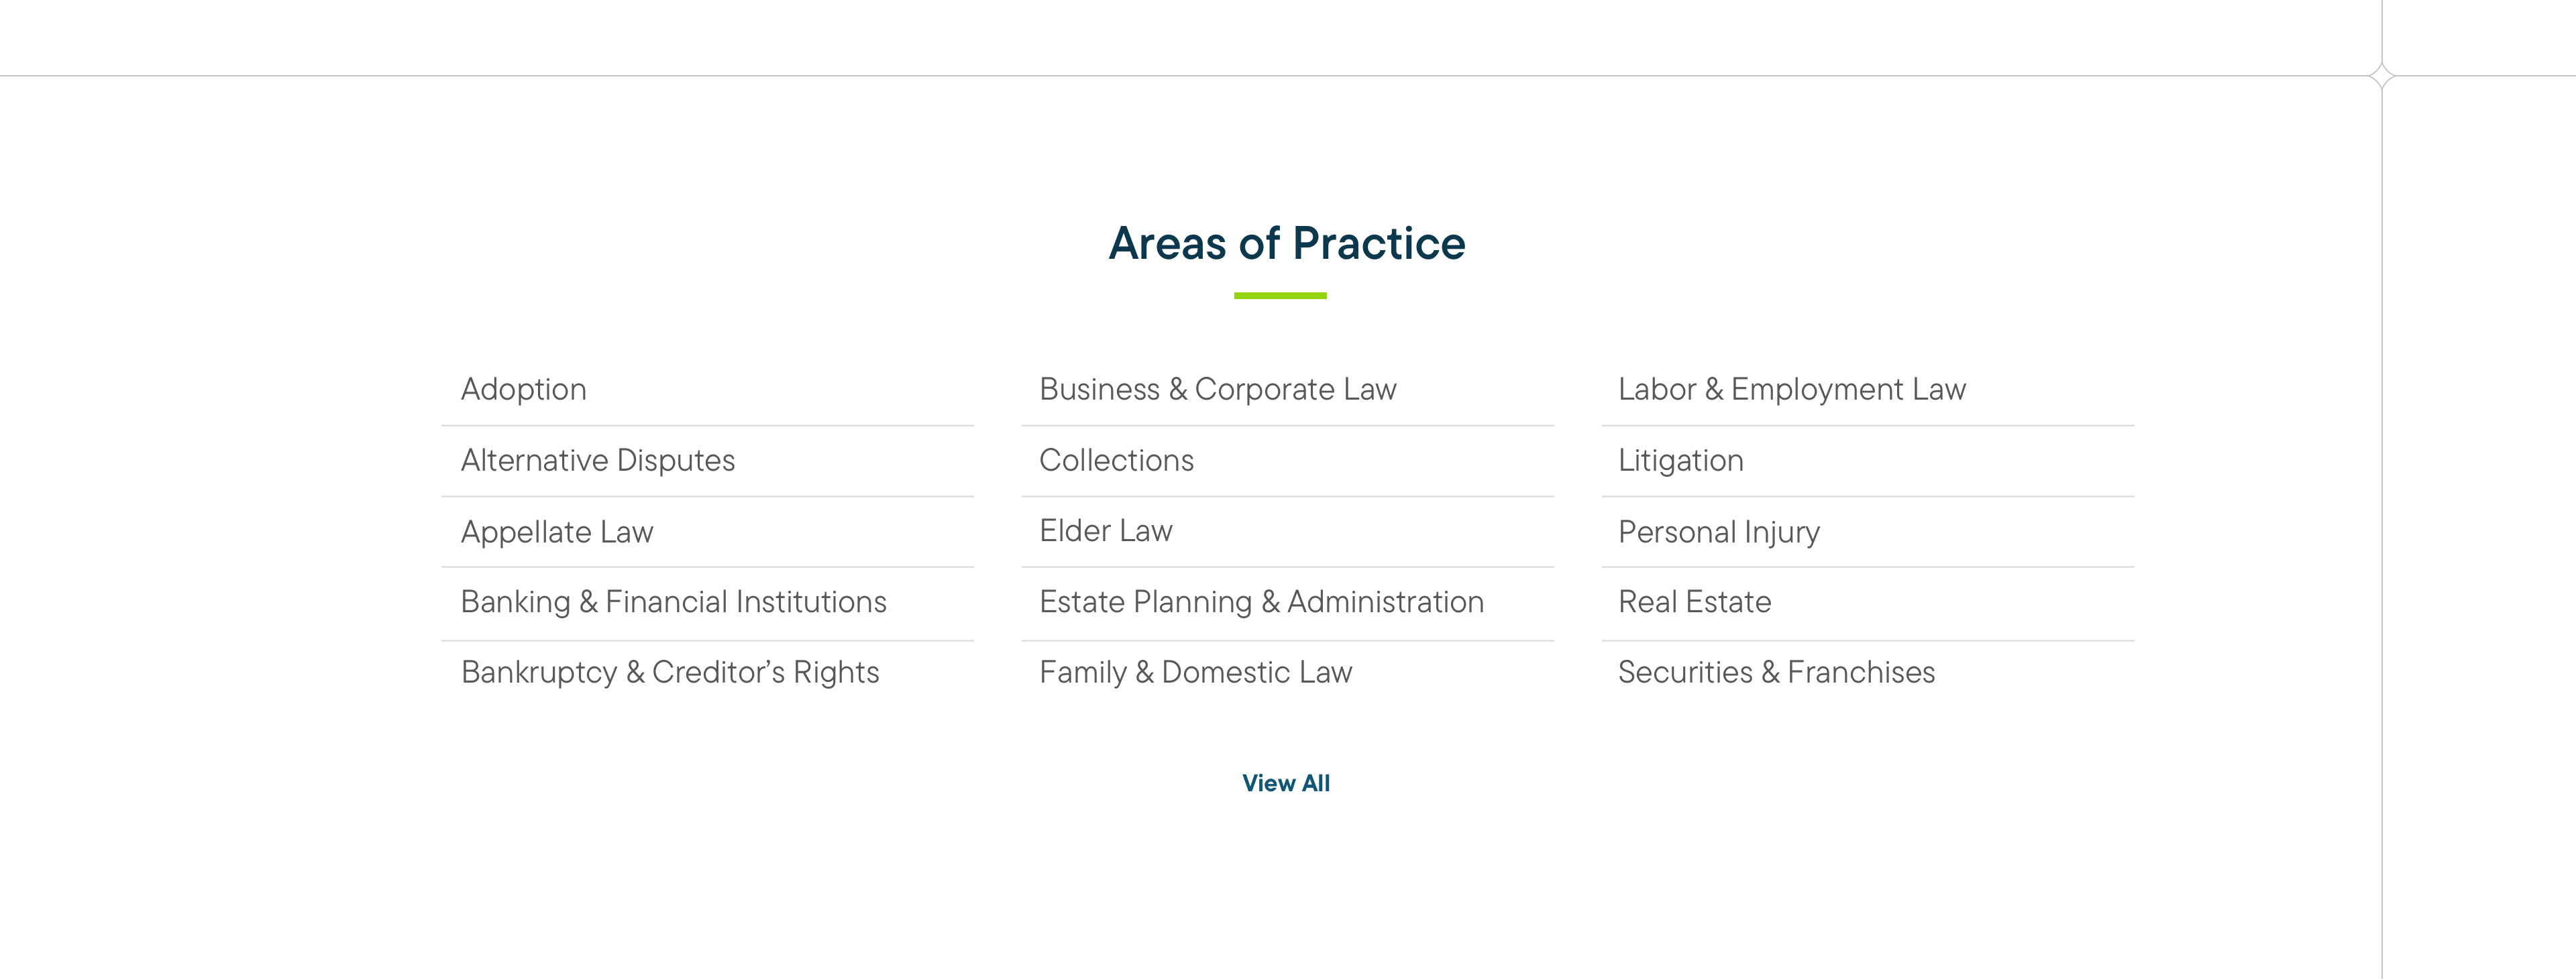Select the first item in the middle column
Viewport: 2576px width, 979px height.
[x=1218, y=389]
